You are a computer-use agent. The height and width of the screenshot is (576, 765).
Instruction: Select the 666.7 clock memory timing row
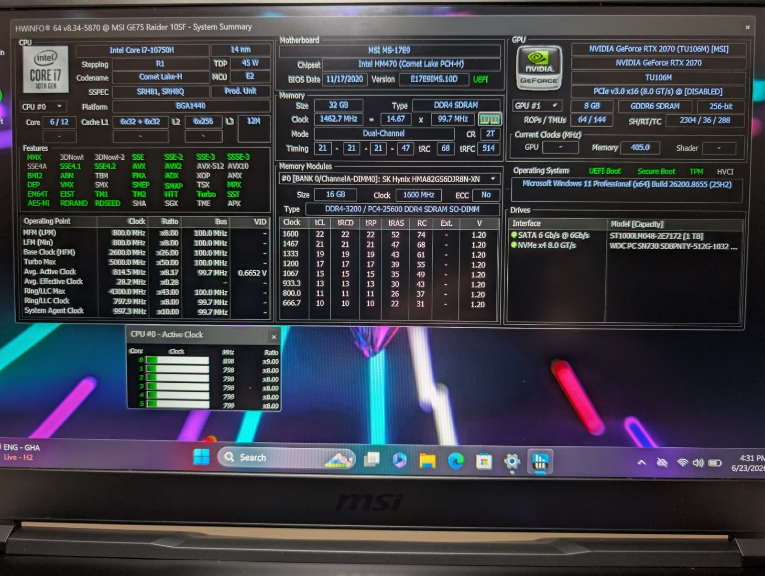[388, 303]
